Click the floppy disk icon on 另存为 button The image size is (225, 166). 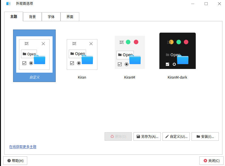click(138, 136)
